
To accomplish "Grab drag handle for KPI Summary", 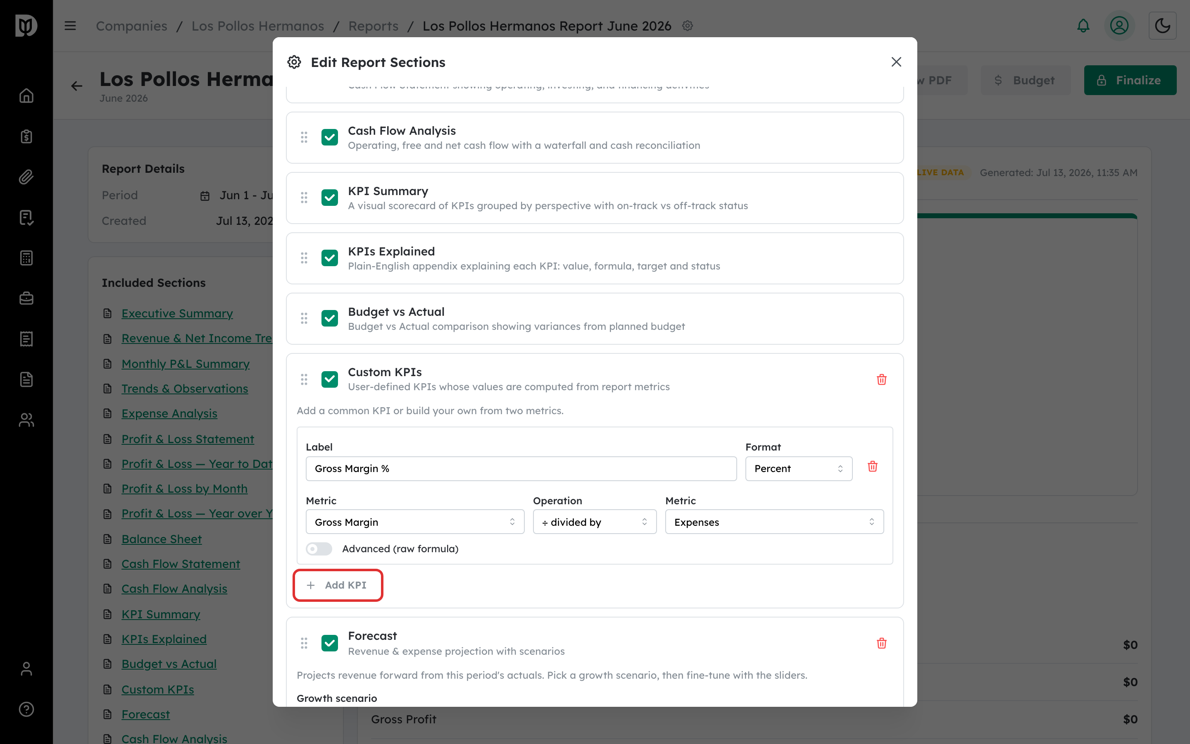I will coord(304,197).
